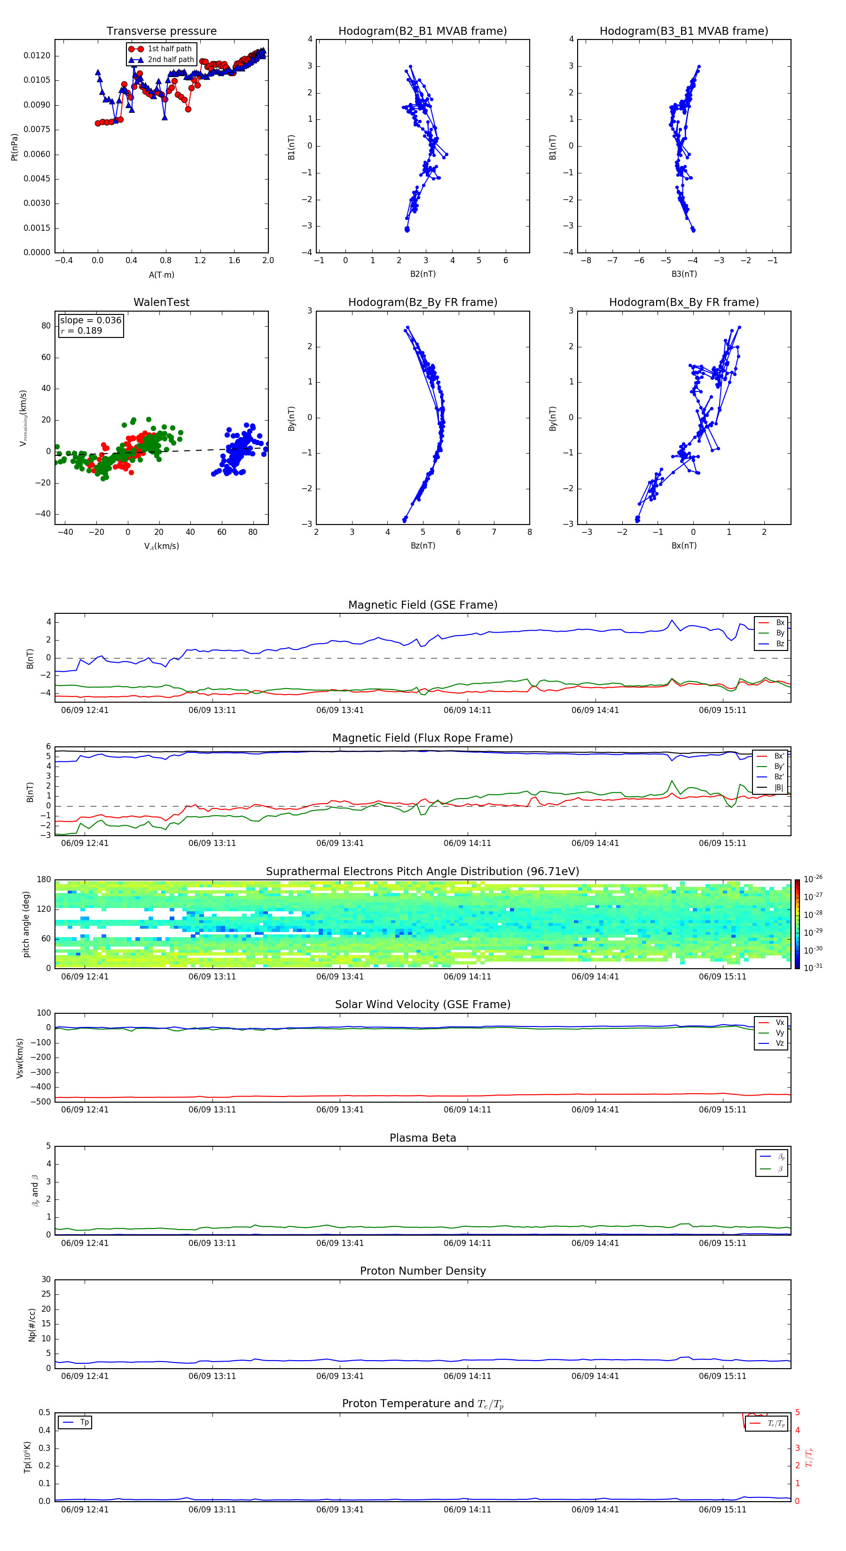
Task: Click "By(nT)" label on Bz_By hodogram
Action: coord(291,418)
